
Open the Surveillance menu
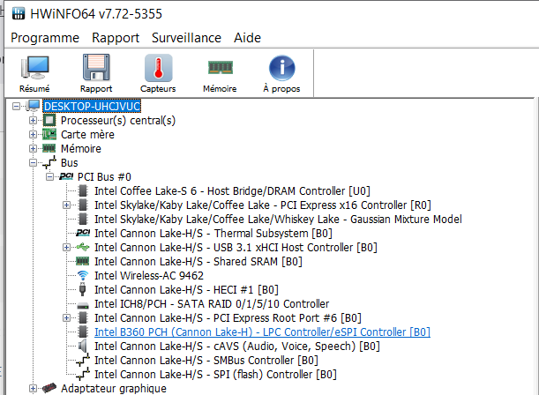click(x=186, y=38)
